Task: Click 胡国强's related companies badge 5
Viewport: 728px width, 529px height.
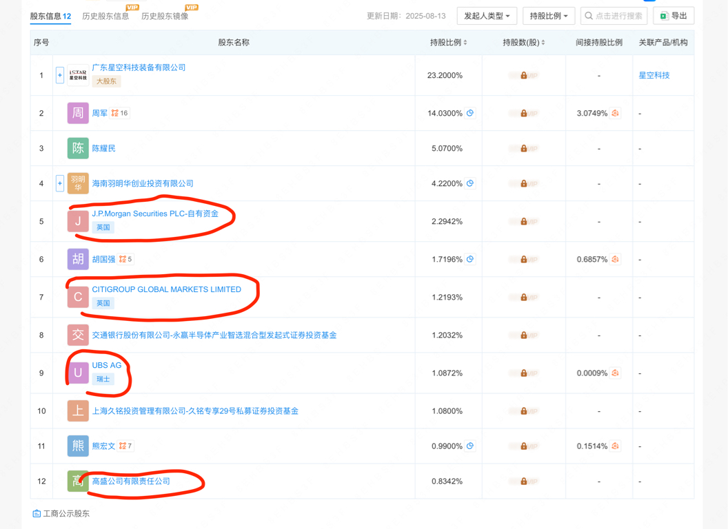Action: 125,259
